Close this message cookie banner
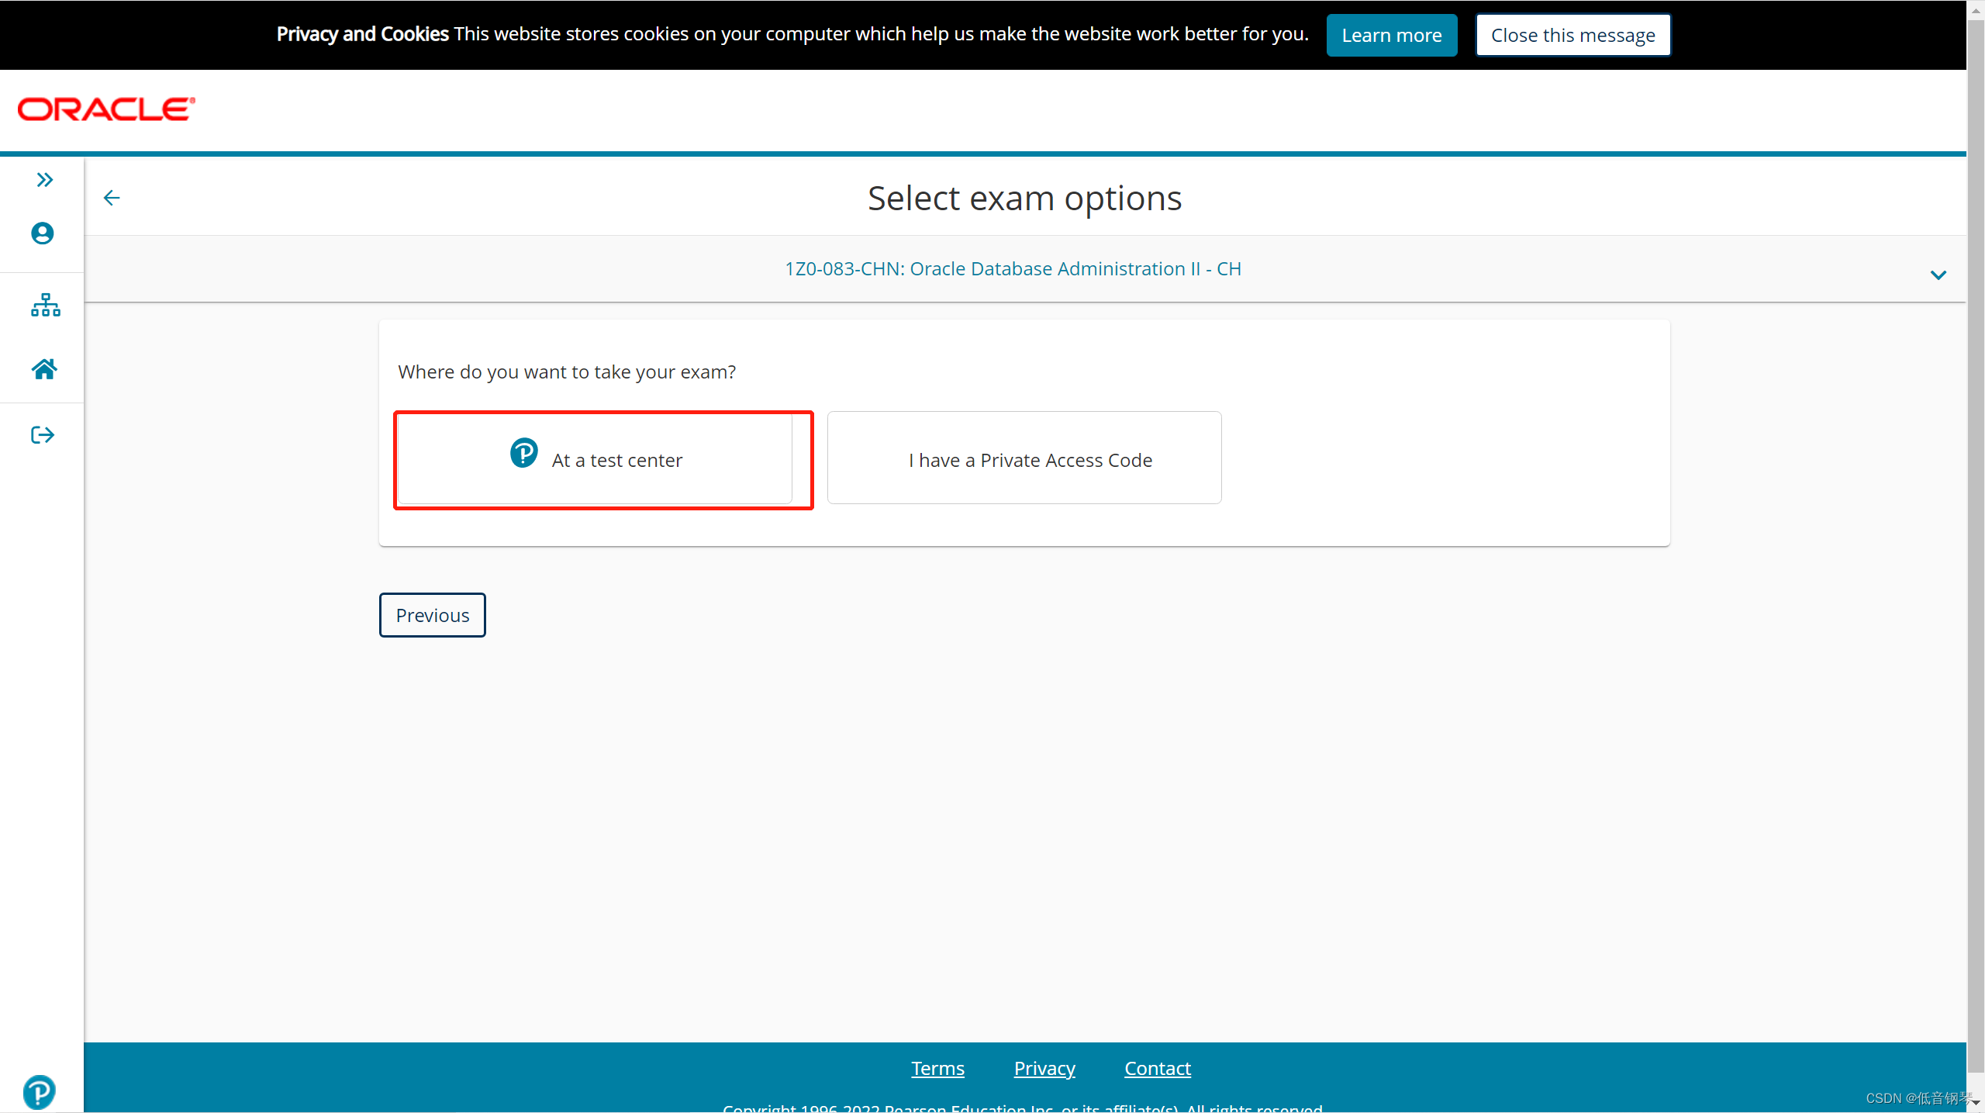Viewport: 1985px width, 1113px height. click(1572, 36)
